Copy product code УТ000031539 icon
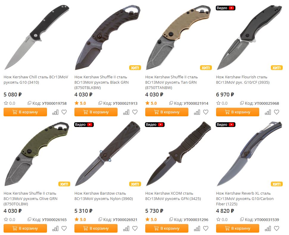 (242, 219)
